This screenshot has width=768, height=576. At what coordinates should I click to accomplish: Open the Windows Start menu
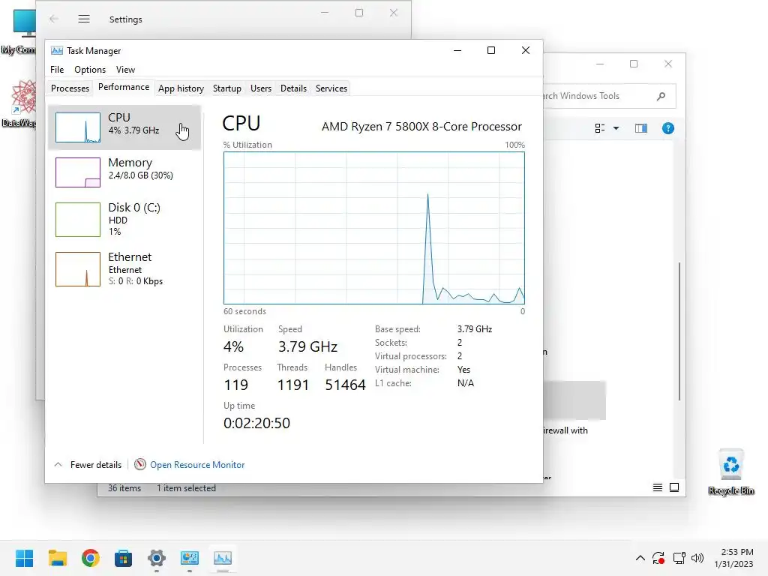click(25, 558)
